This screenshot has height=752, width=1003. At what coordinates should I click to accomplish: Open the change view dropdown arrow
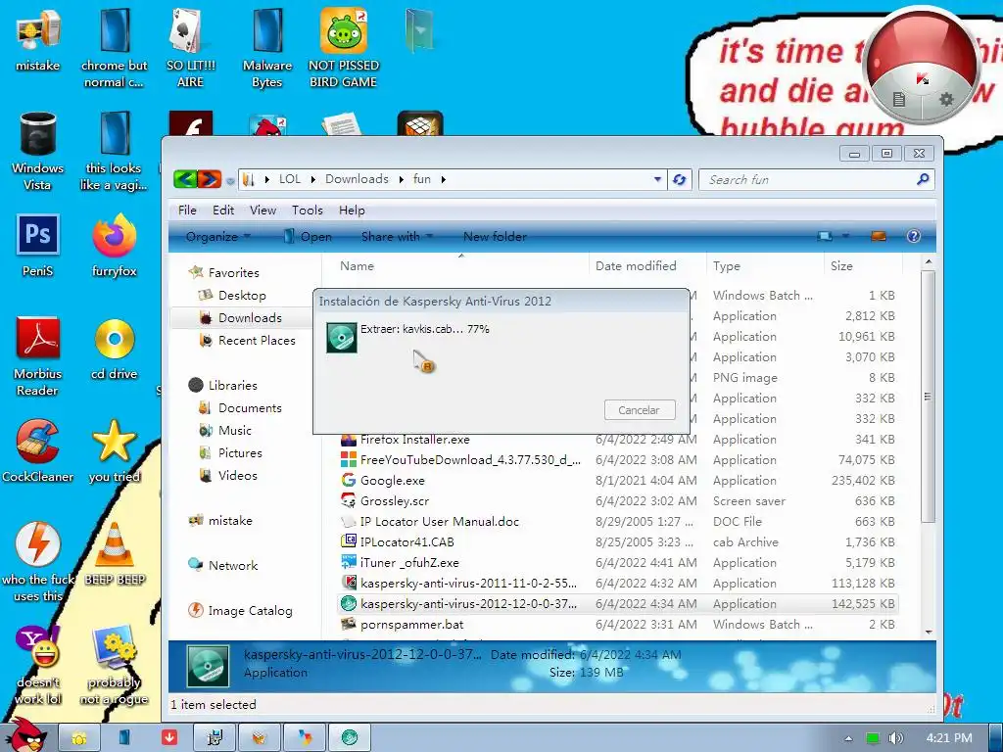845,236
